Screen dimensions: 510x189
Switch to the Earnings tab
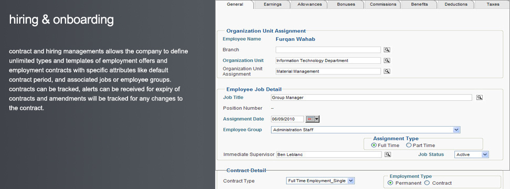(272, 5)
